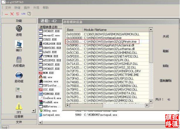Select the CCC.EXE ATI icon
This screenshot has width=180, height=129.
coord(41,90)
